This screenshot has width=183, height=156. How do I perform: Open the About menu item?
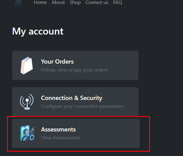point(58,2)
